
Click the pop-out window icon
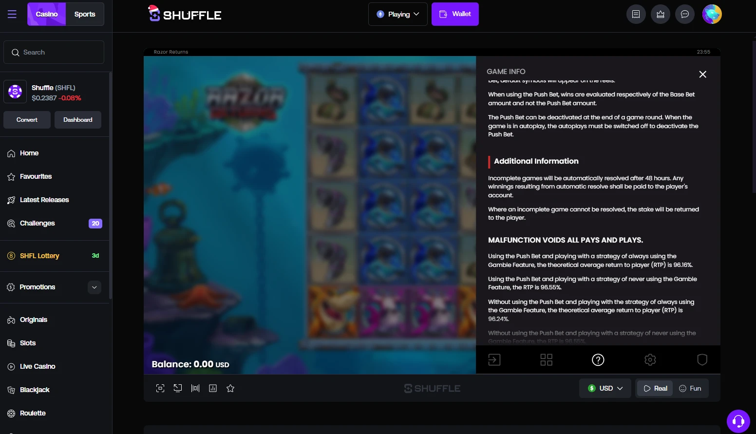[178, 388]
